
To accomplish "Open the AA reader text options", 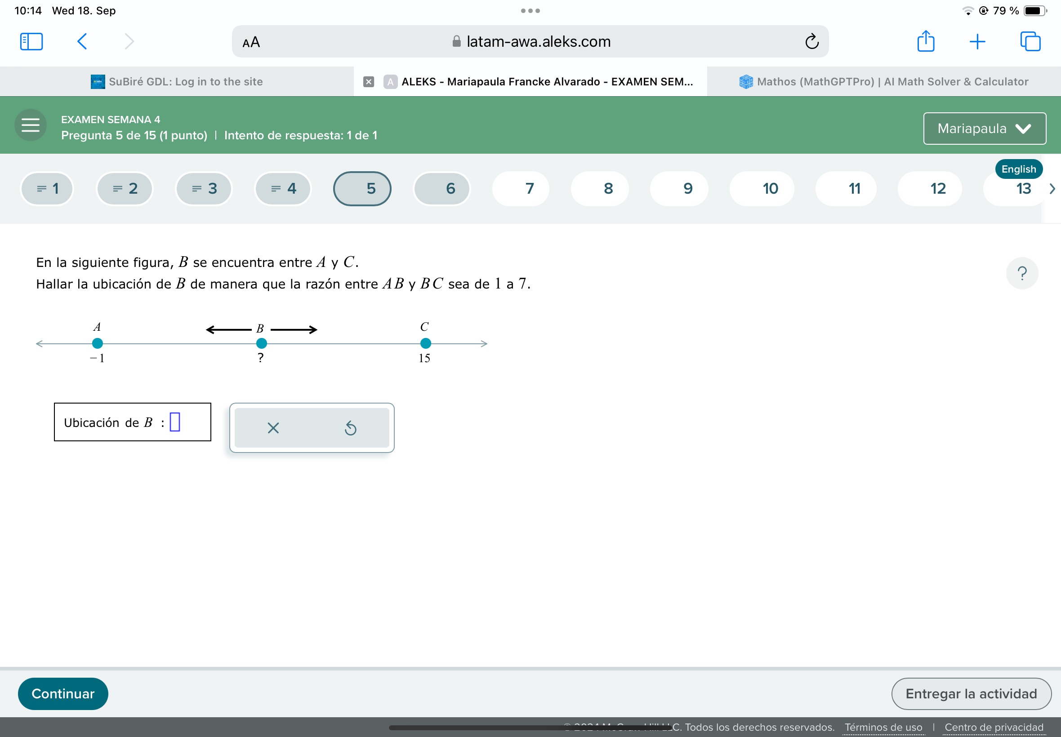I will [x=251, y=43].
